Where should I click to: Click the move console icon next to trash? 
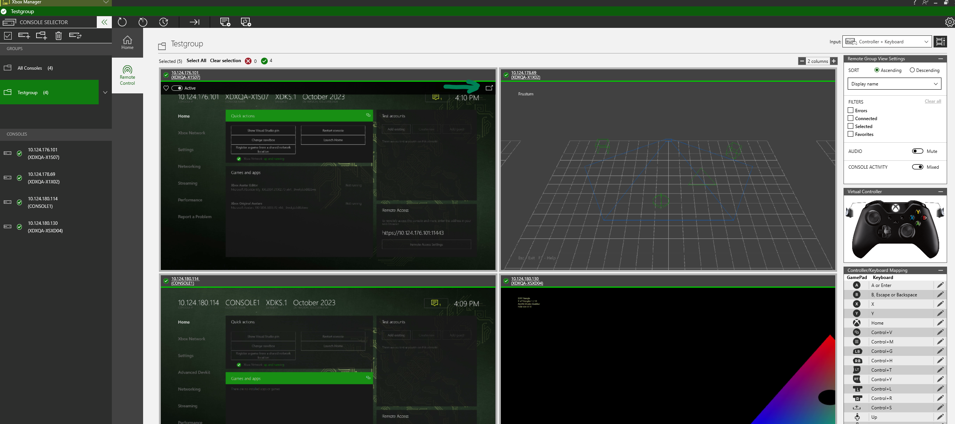pyautogui.click(x=75, y=36)
